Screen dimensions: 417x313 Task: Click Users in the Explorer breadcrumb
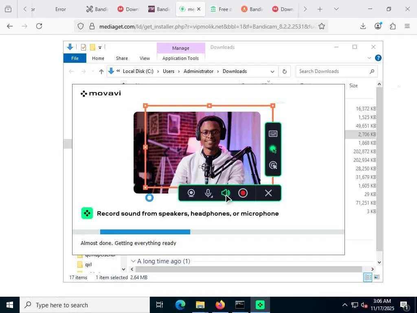pyautogui.click(x=169, y=71)
